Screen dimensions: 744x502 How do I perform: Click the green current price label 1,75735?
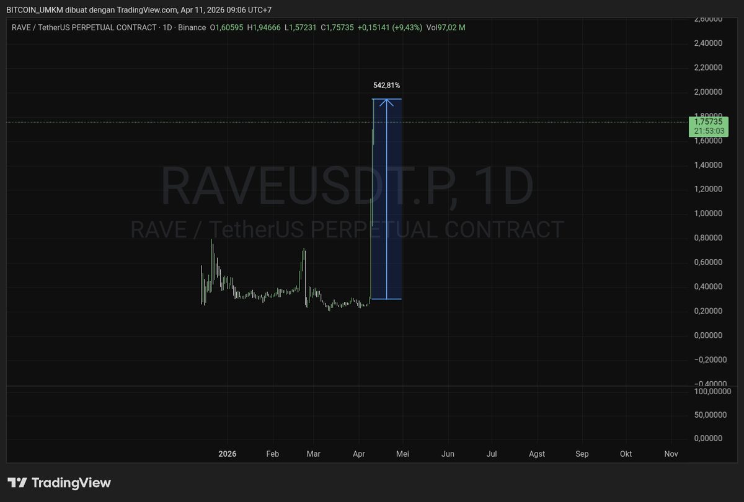coord(709,122)
